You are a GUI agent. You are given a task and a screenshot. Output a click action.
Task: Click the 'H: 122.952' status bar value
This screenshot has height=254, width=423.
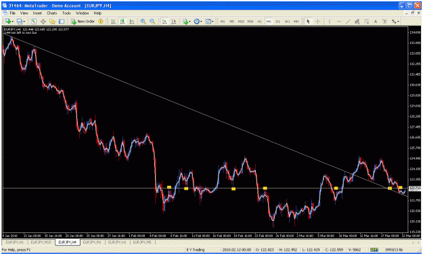point(288,250)
